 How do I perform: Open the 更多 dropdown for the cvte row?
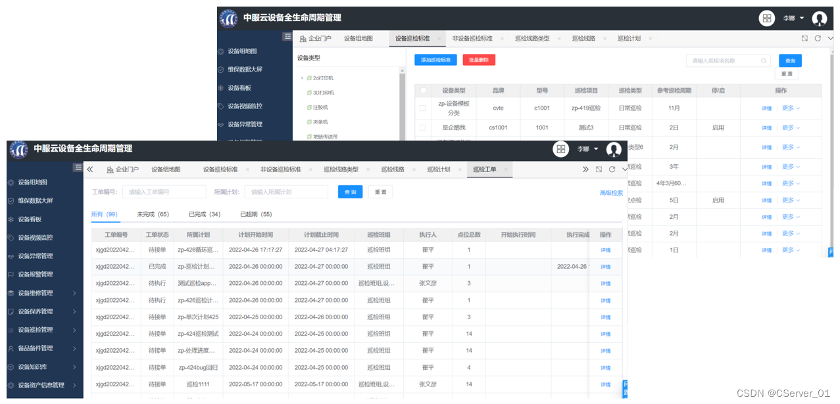(x=791, y=108)
